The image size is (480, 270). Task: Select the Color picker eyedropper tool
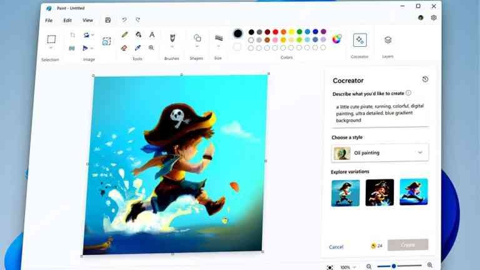pos(137,47)
